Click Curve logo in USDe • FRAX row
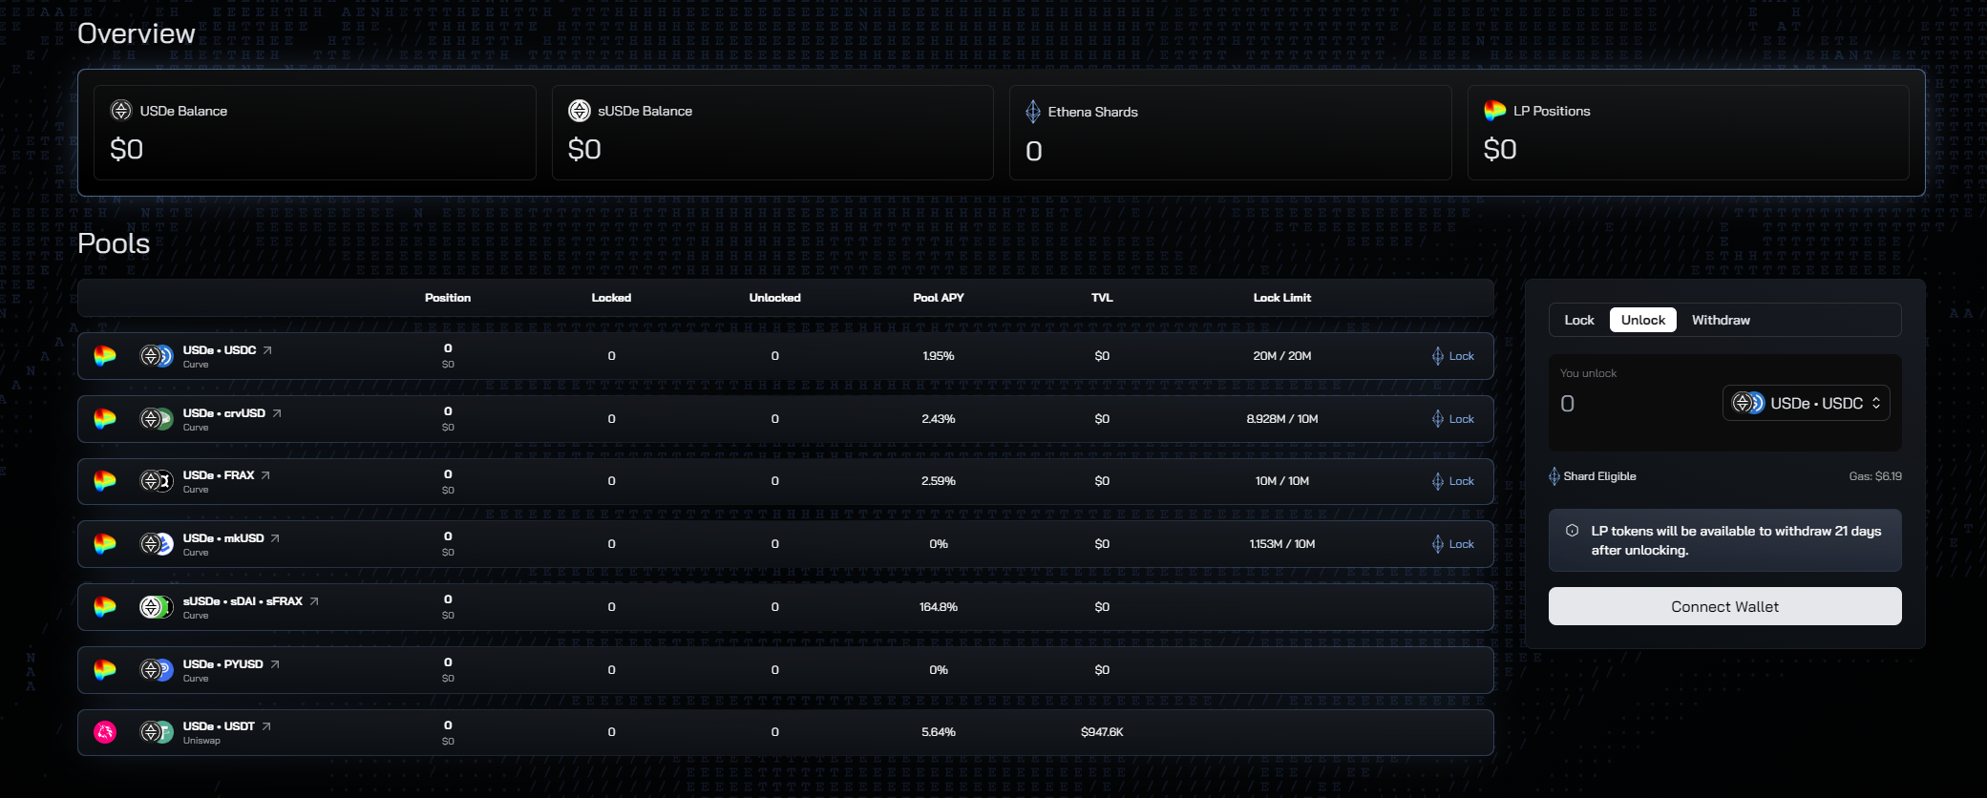The width and height of the screenshot is (1987, 798). (105, 481)
